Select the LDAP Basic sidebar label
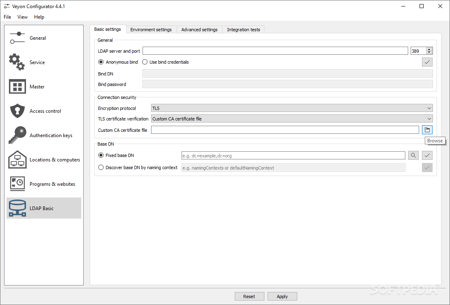 tap(41, 208)
